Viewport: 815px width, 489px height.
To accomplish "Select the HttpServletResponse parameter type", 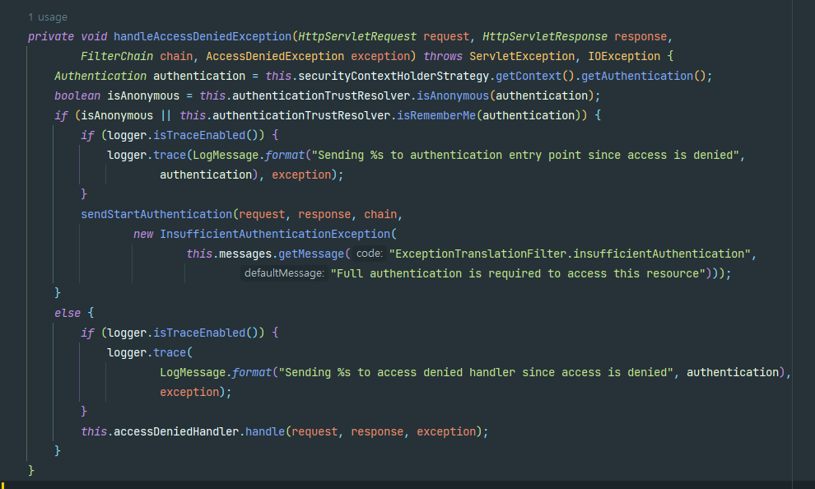I will pyautogui.click(x=545, y=37).
